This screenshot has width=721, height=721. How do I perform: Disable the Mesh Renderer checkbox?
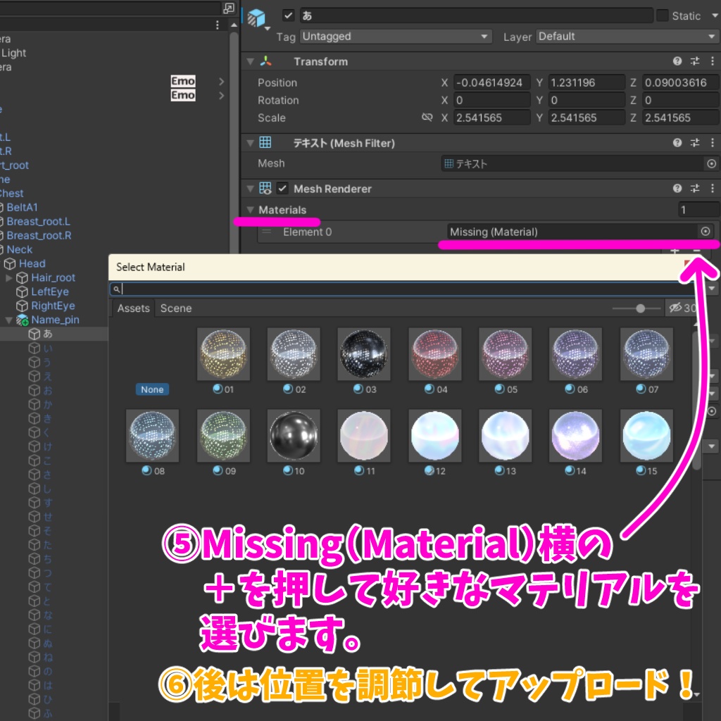coord(282,189)
